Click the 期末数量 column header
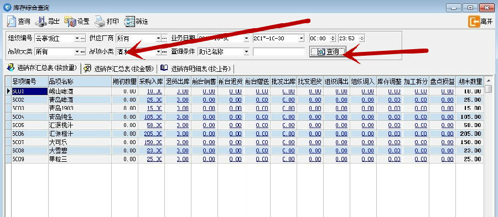This screenshot has height=217, width=498. [x=470, y=81]
